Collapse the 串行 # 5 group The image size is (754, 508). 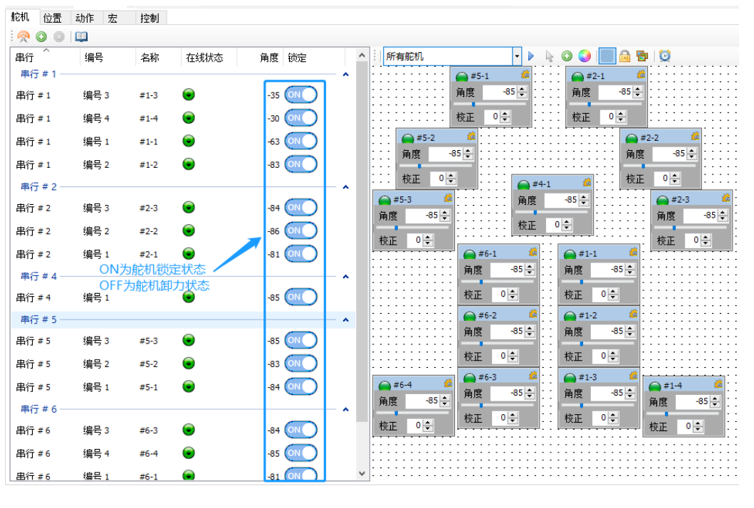click(346, 320)
